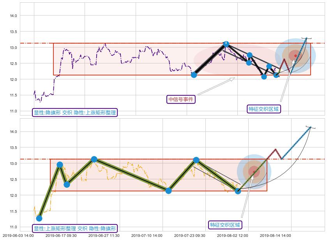Click 特征交织区域 label in the bottom chart

click(x=225, y=225)
